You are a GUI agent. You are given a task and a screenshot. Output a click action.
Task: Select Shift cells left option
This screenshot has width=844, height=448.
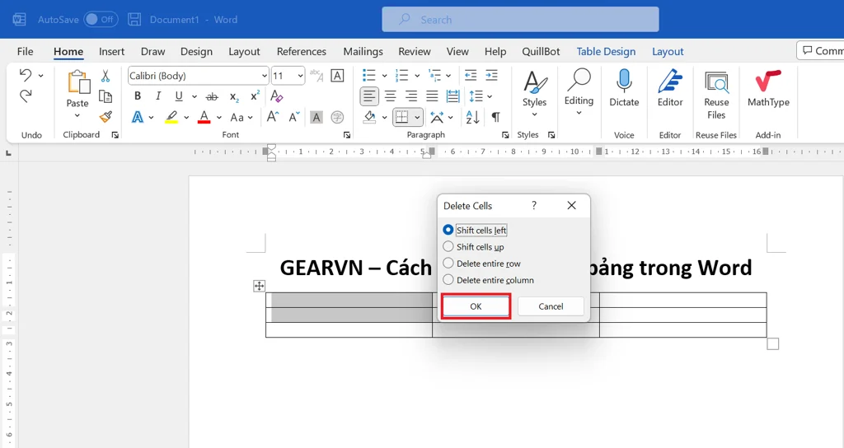[x=476, y=231]
